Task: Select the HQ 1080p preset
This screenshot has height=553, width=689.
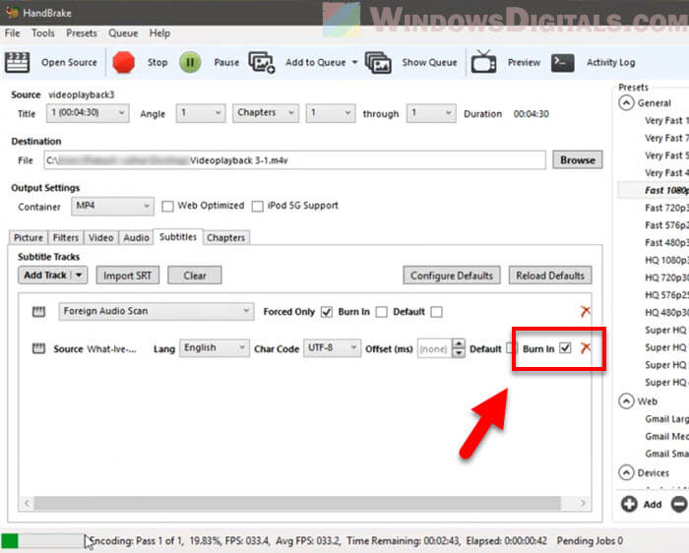Action: [666, 260]
